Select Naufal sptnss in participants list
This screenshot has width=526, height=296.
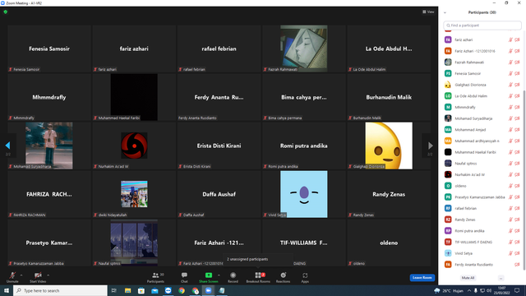tap(482, 163)
